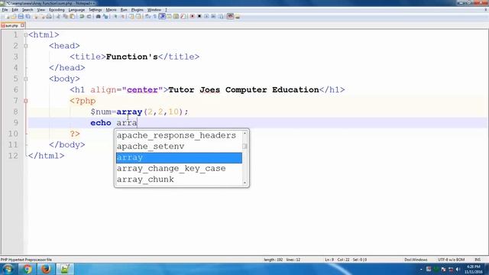Choose array_change_key_case from autocomplete list
489x275 pixels.
coord(179,169)
